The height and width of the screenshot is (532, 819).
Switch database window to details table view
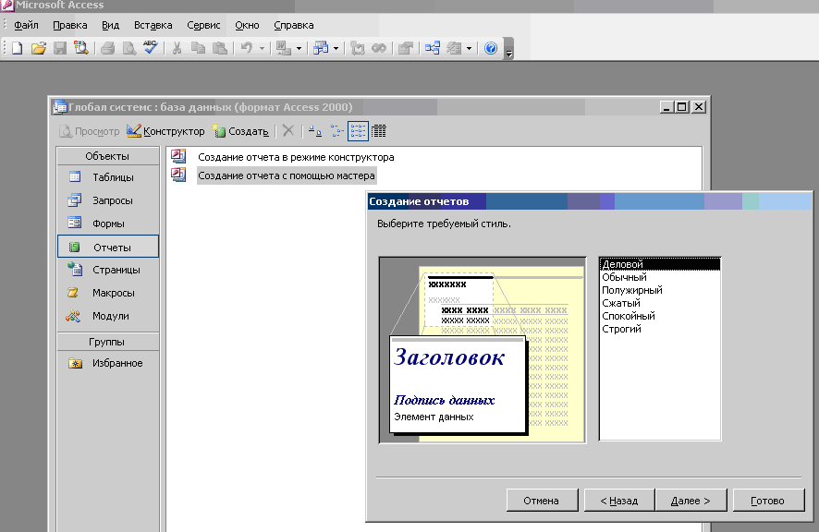point(379,131)
